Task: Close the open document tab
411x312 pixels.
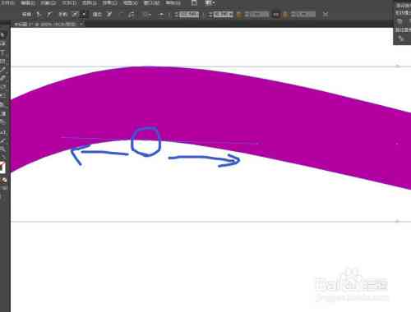Action: coord(81,24)
